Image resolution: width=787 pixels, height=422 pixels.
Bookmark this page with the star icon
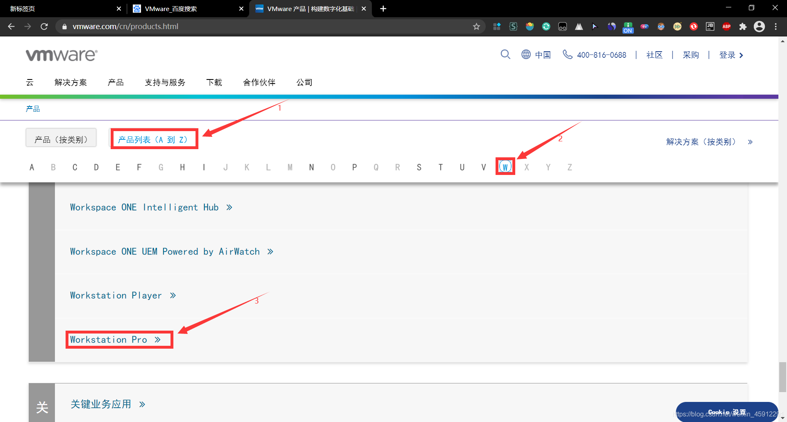pos(476,27)
